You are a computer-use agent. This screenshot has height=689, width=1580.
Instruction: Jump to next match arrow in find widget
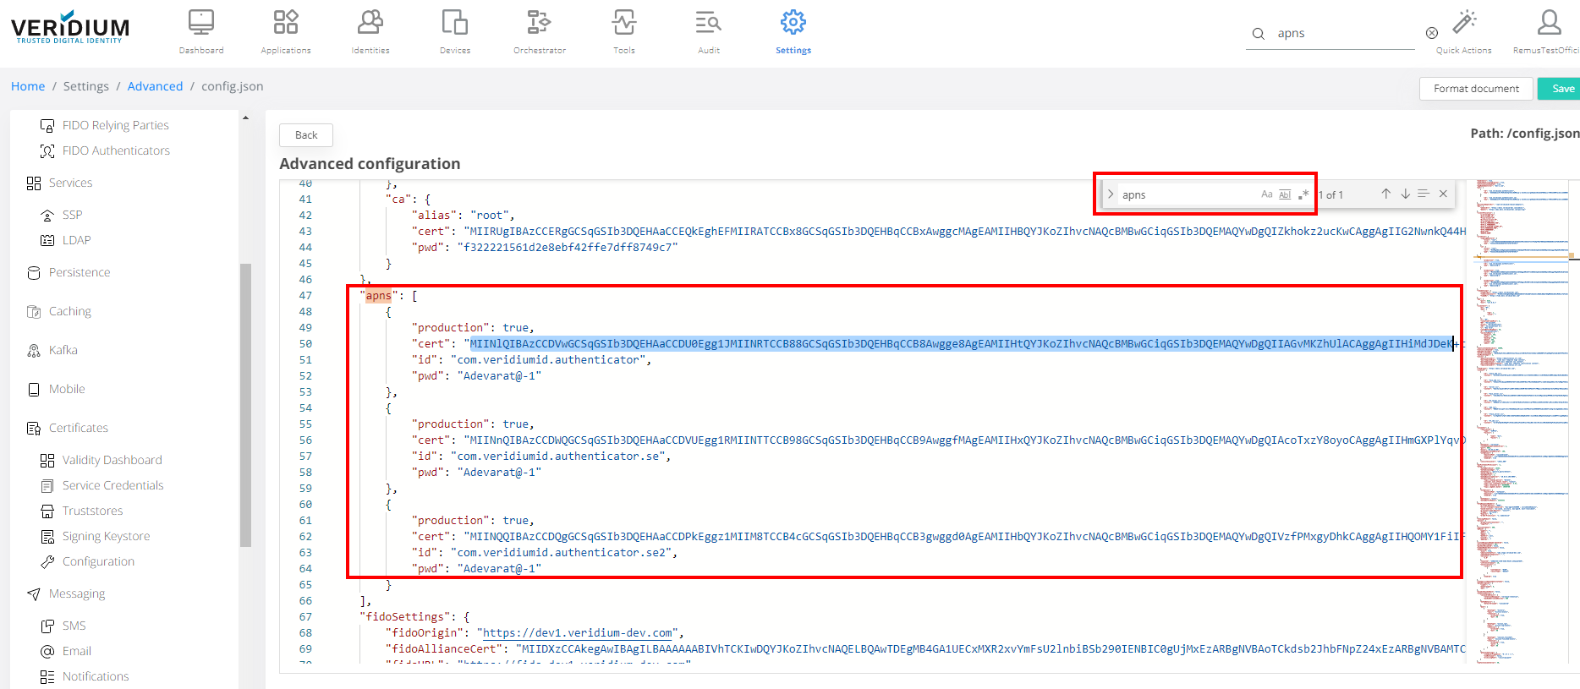pos(1405,194)
